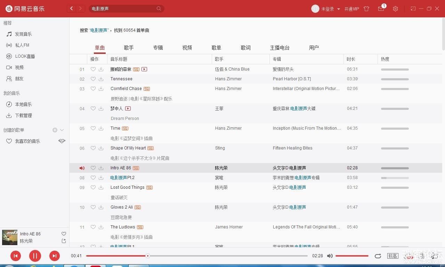Screen dimensions: 445x267
Task: Like the song Cornfield Chase
Action: pyautogui.click(x=93, y=89)
